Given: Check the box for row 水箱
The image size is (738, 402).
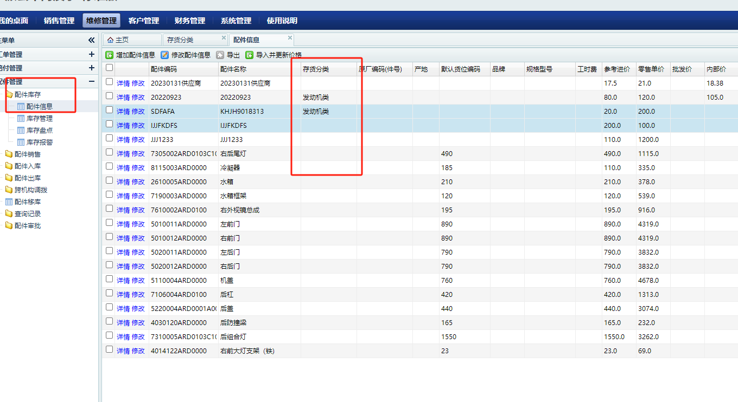Looking at the screenshot, I should pyautogui.click(x=110, y=180).
